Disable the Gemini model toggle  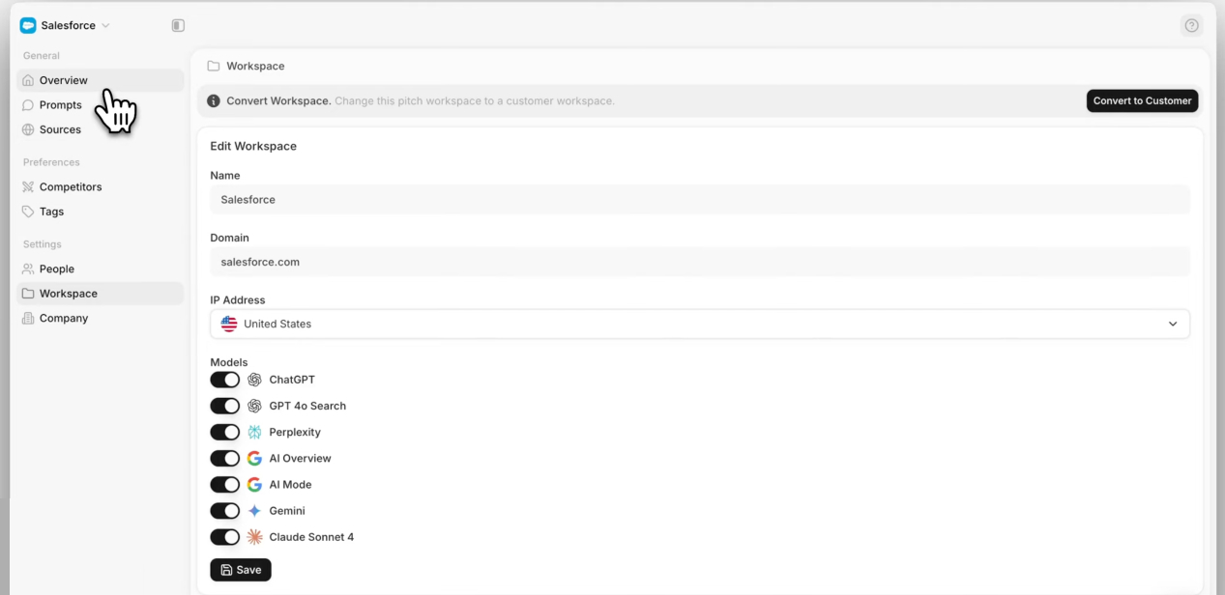pyautogui.click(x=224, y=510)
